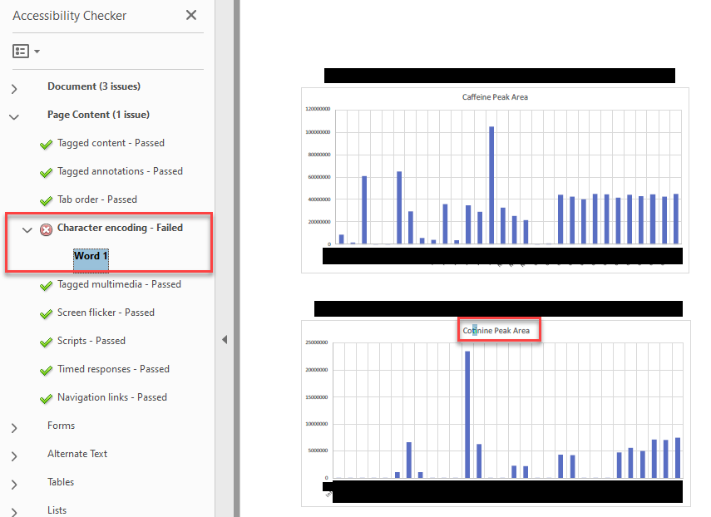Select Screen flicker - Passed item
Viewport: 711px width, 517px height.
point(106,313)
